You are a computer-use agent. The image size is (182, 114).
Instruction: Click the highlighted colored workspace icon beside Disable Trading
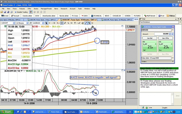[31, 12]
